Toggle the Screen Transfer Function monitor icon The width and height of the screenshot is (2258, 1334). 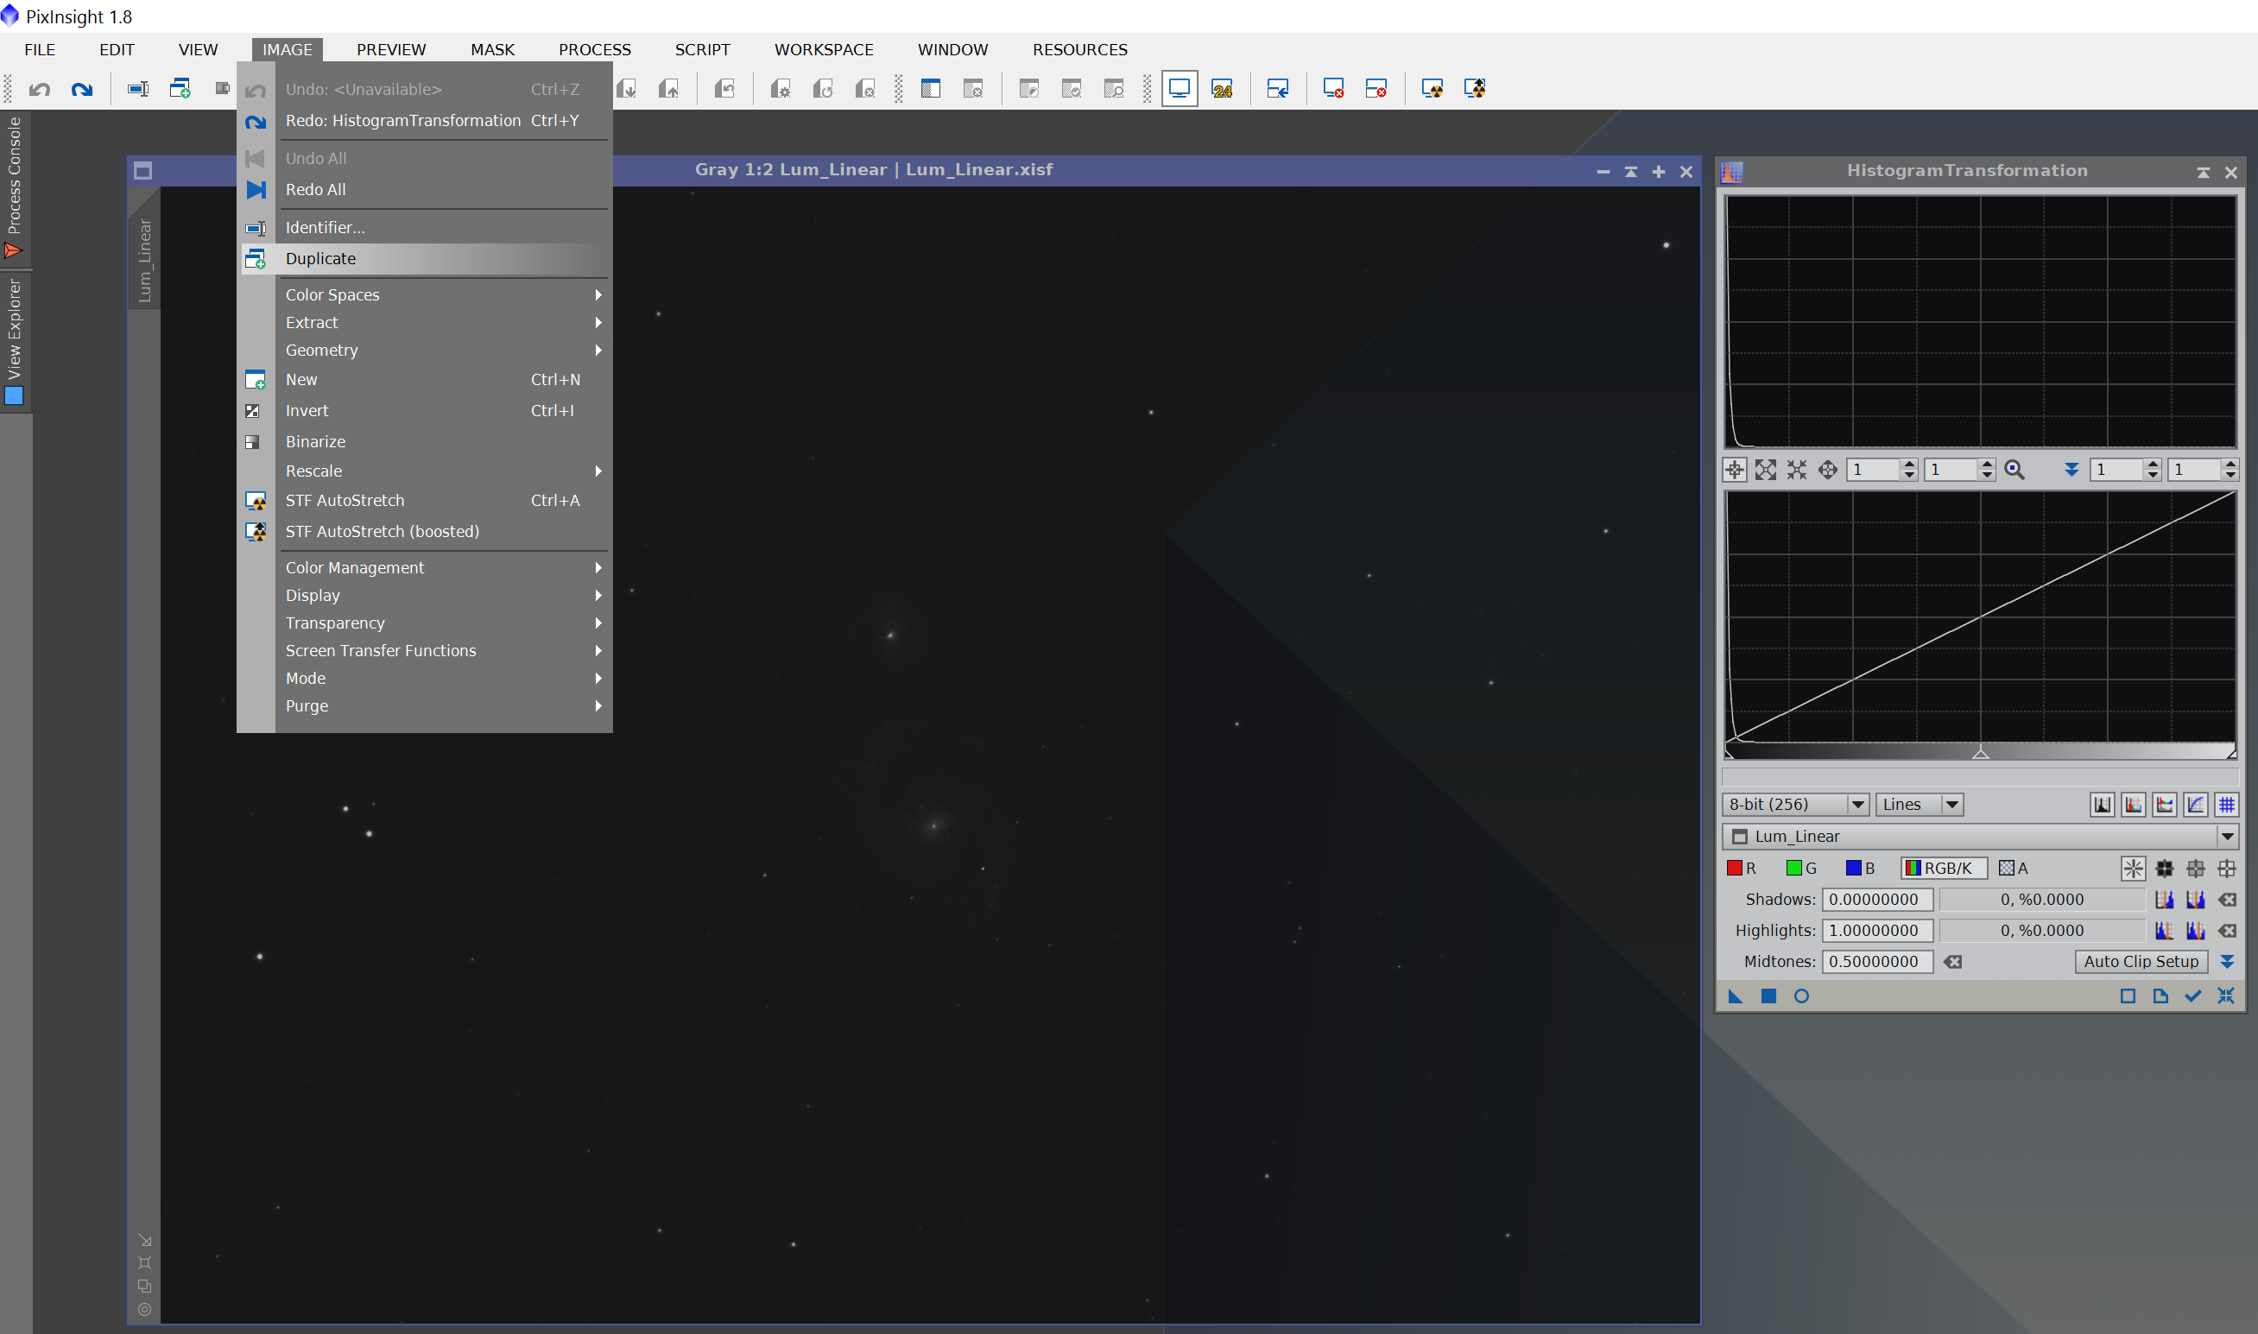point(1180,88)
